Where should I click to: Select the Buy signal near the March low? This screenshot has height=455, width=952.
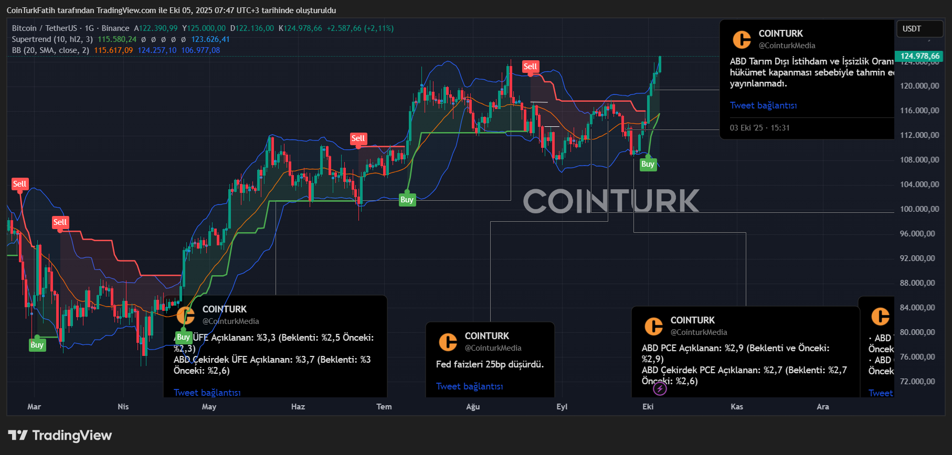(37, 345)
